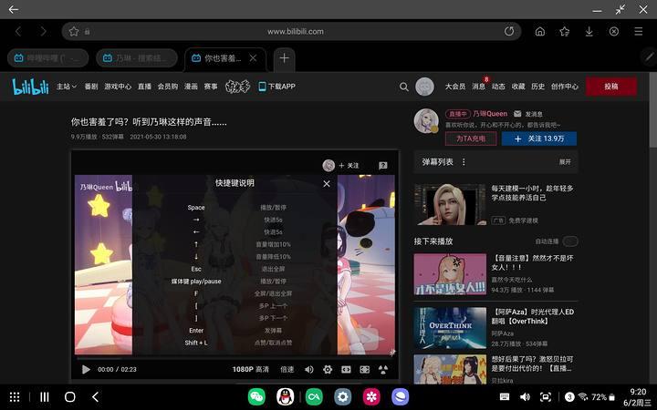Expand danmaku list with 展开

click(565, 162)
